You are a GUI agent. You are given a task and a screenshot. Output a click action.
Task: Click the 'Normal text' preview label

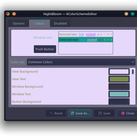(68, 34)
